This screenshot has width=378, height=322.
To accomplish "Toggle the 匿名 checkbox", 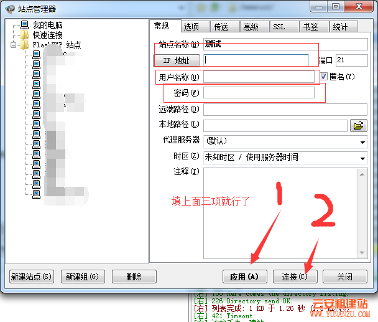I will pyautogui.click(x=324, y=77).
